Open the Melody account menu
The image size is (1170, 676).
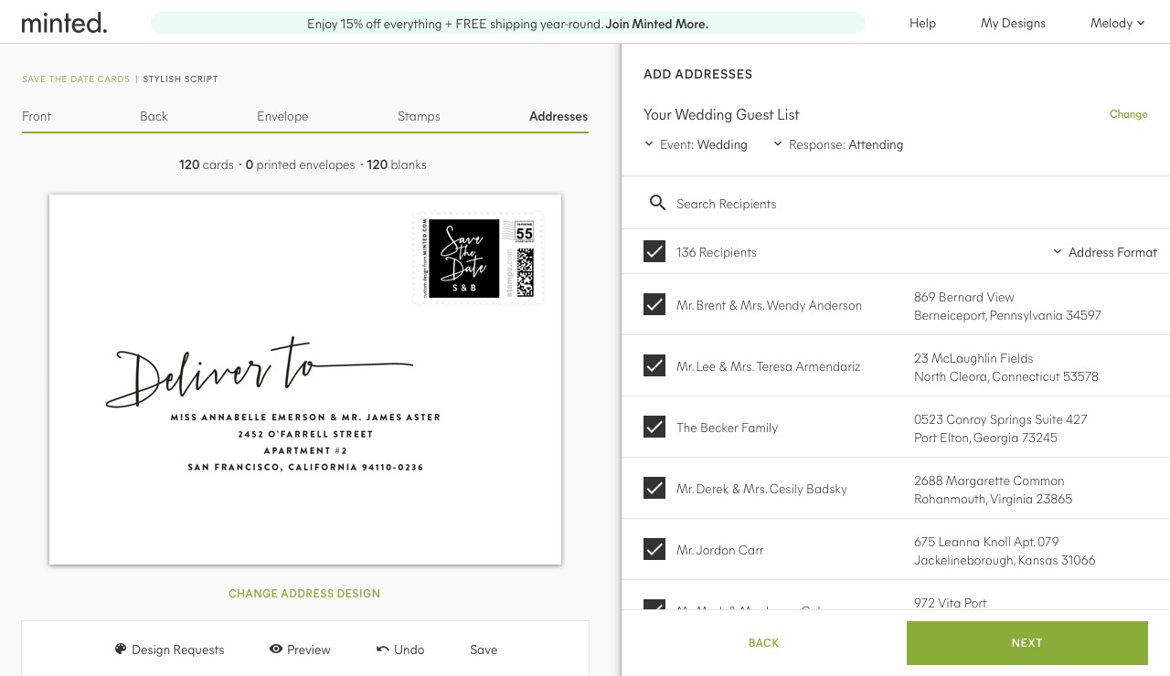(x=1117, y=23)
